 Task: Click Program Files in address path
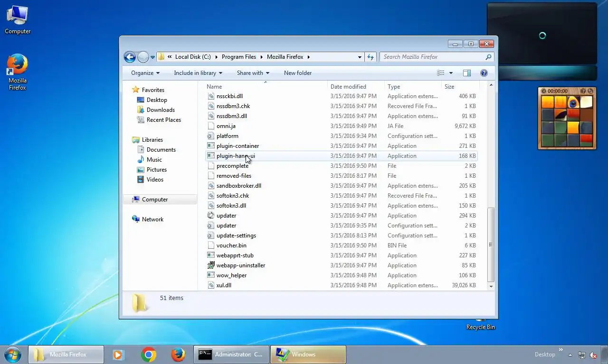[x=239, y=57]
